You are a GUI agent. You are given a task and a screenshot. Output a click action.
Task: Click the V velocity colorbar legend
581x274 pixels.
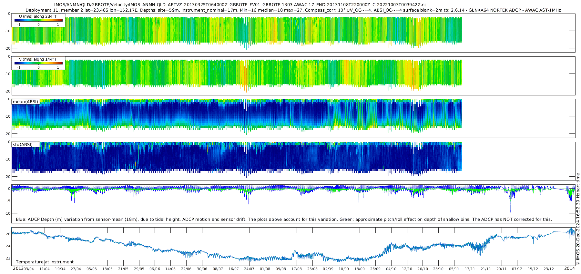pos(38,63)
